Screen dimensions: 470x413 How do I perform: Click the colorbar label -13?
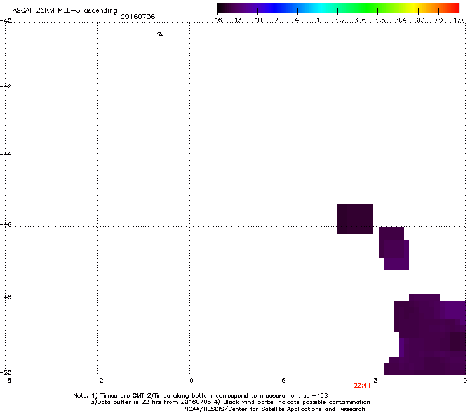(236, 20)
